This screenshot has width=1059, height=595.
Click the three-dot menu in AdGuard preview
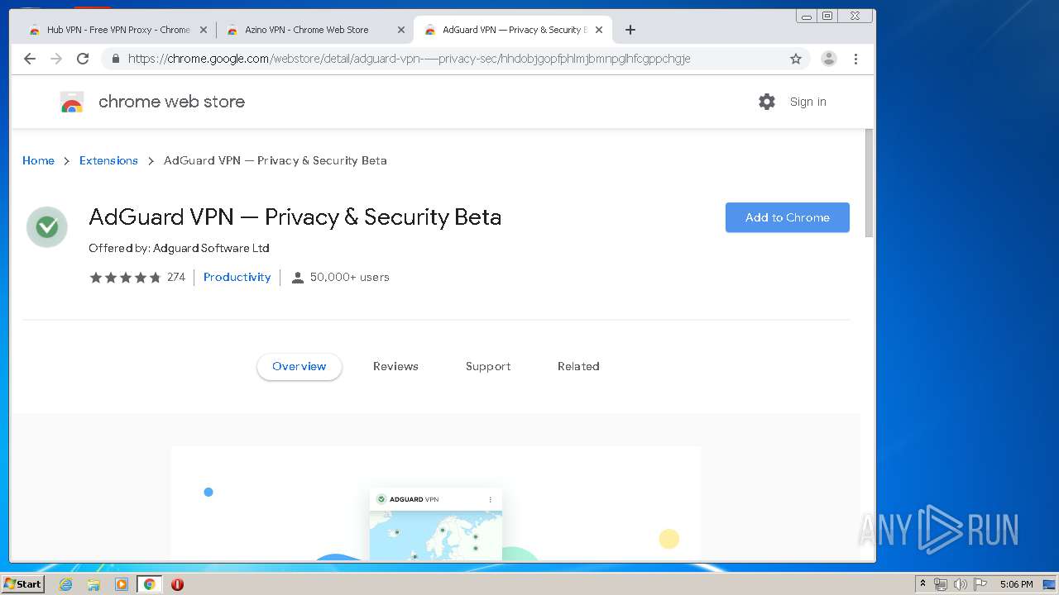(491, 499)
